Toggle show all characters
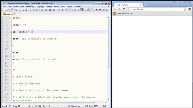Screen dimensions: 193x108 78,10
